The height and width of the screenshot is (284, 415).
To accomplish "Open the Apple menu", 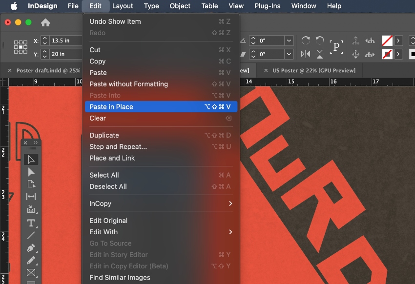I will [14, 6].
